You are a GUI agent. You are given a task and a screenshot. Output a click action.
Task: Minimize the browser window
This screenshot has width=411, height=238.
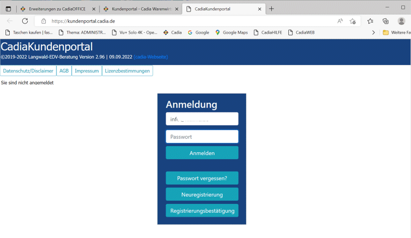click(x=387, y=7)
